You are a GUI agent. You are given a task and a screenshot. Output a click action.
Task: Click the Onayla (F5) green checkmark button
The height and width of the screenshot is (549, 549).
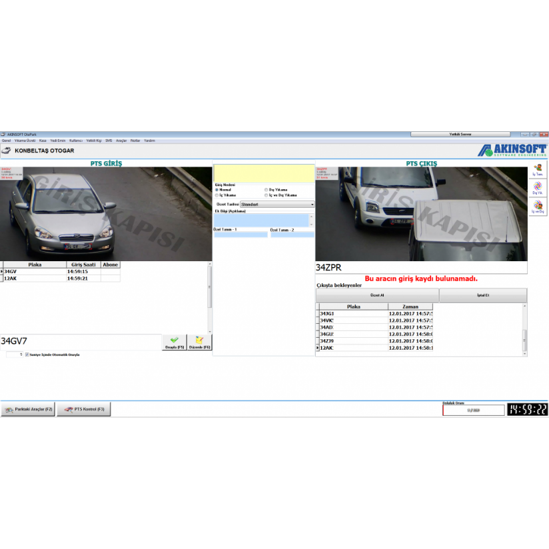pos(174,342)
